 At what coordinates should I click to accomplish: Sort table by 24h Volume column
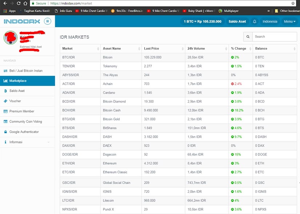click(x=207, y=49)
